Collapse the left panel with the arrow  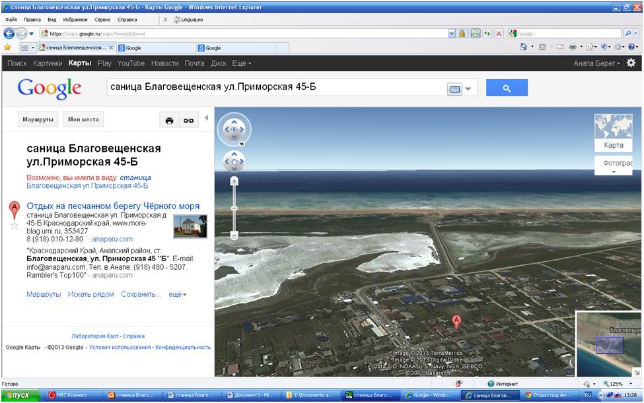pos(206,118)
